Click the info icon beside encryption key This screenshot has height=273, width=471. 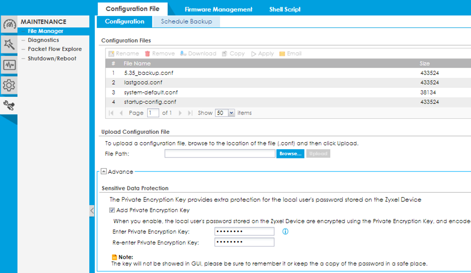(x=285, y=231)
